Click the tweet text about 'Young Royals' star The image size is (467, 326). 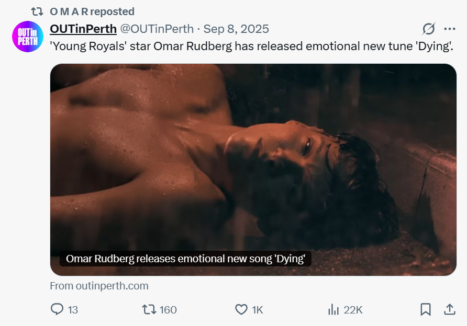click(251, 46)
